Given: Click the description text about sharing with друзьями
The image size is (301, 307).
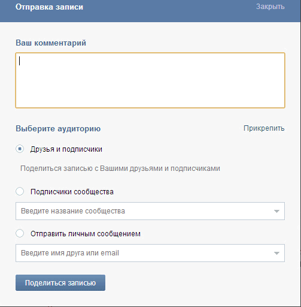Looking at the screenshot, I should point(120,168).
